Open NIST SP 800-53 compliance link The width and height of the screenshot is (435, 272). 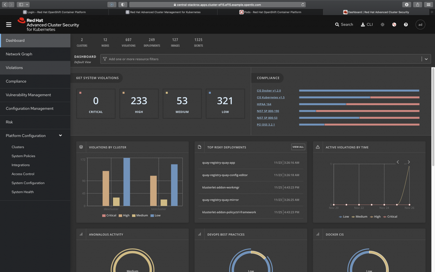(x=267, y=118)
